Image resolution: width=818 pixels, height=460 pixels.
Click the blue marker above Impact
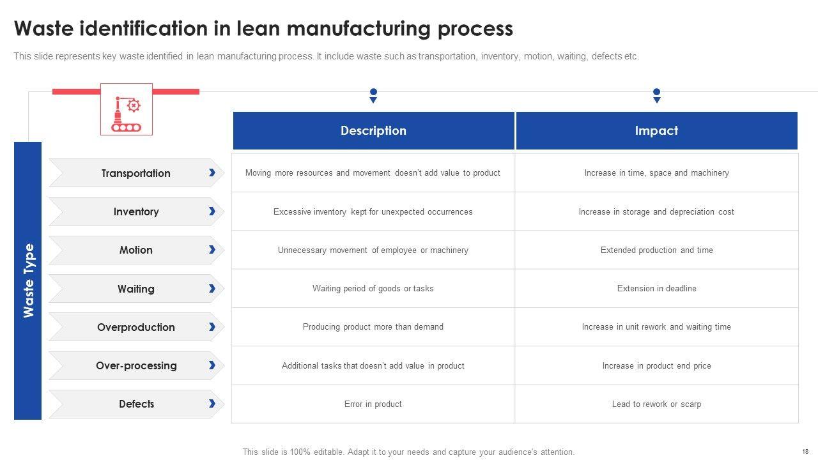pos(656,95)
